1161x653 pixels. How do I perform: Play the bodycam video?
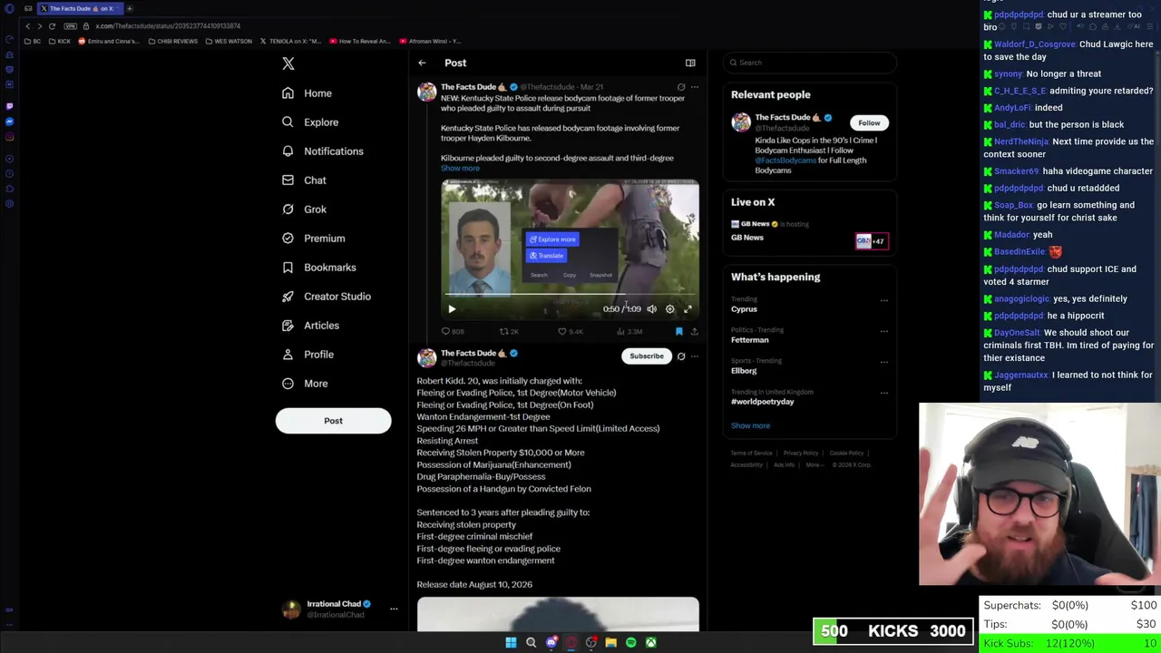452,309
